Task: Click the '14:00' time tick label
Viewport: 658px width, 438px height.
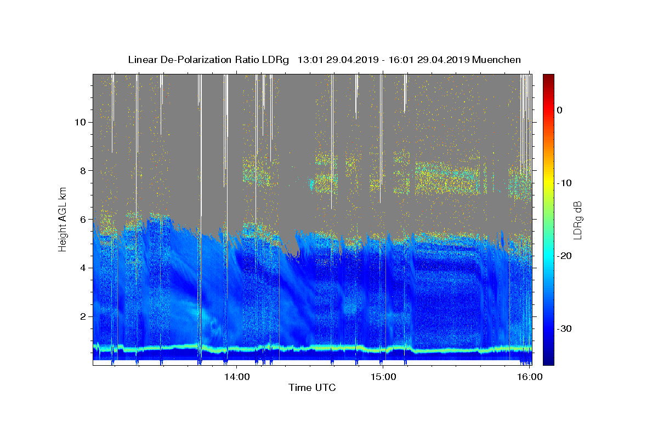Action: pos(237,377)
